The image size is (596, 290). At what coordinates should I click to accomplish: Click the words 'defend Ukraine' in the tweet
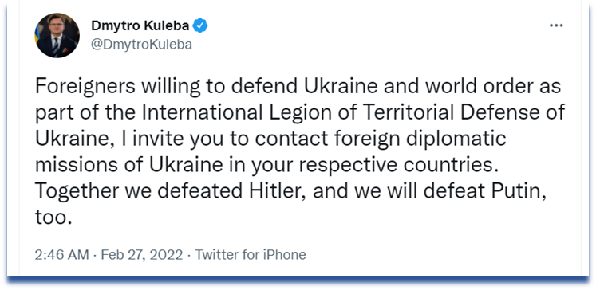[305, 86]
